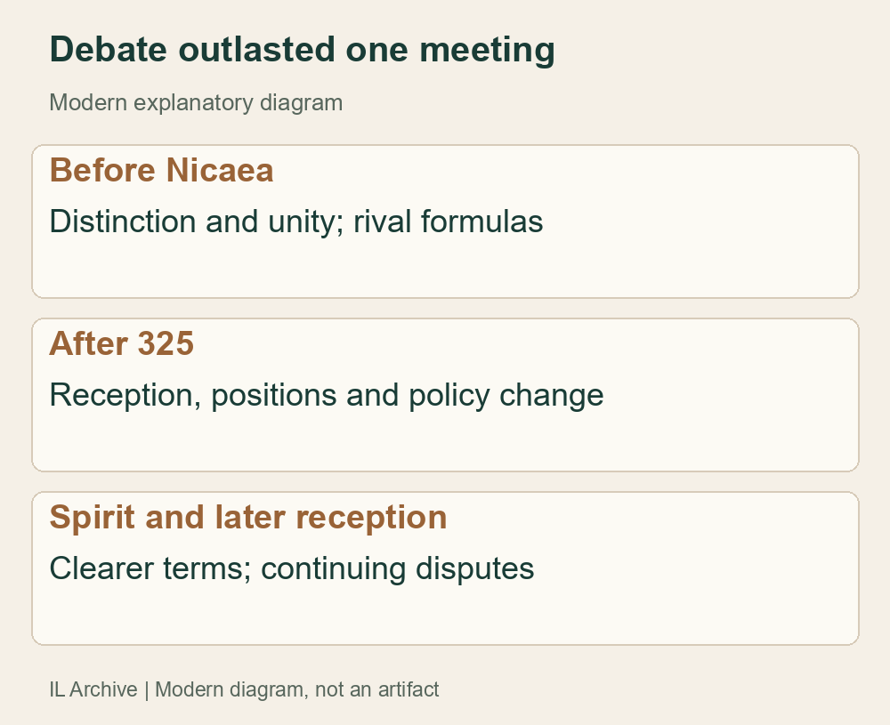This screenshot has width=890, height=725.
Task: Click the word 'meeting' in the title
Action: click(x=487, y=50)
